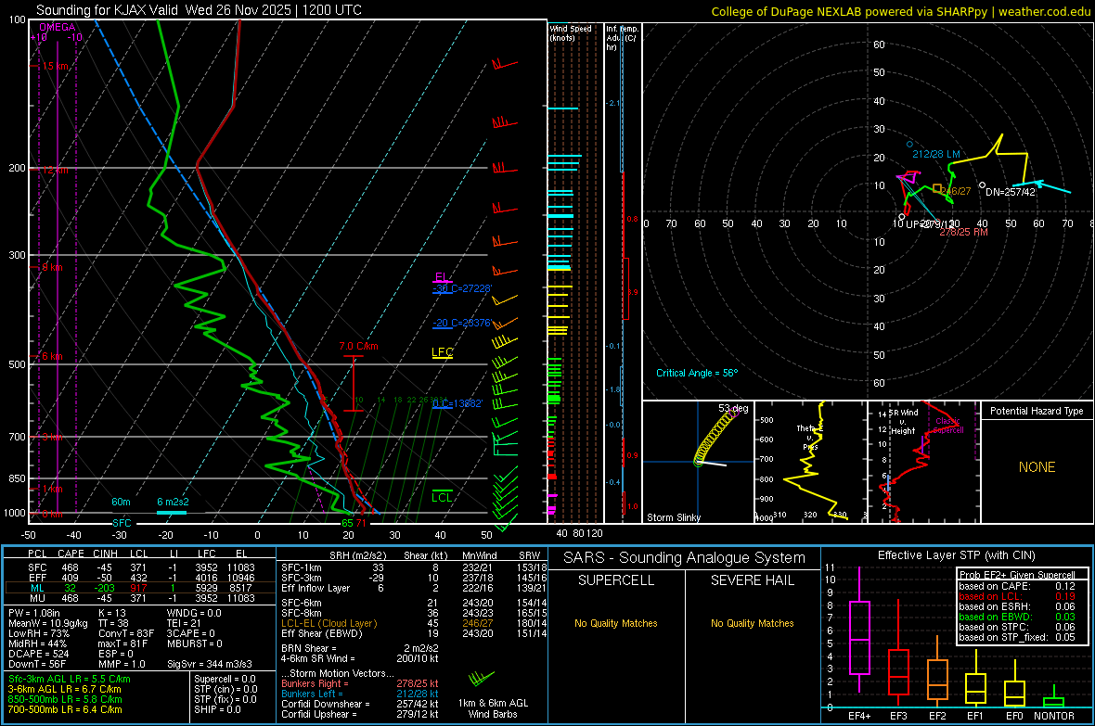
Task: Click the yellow EF1 box plot
Action: click(975, 681)
